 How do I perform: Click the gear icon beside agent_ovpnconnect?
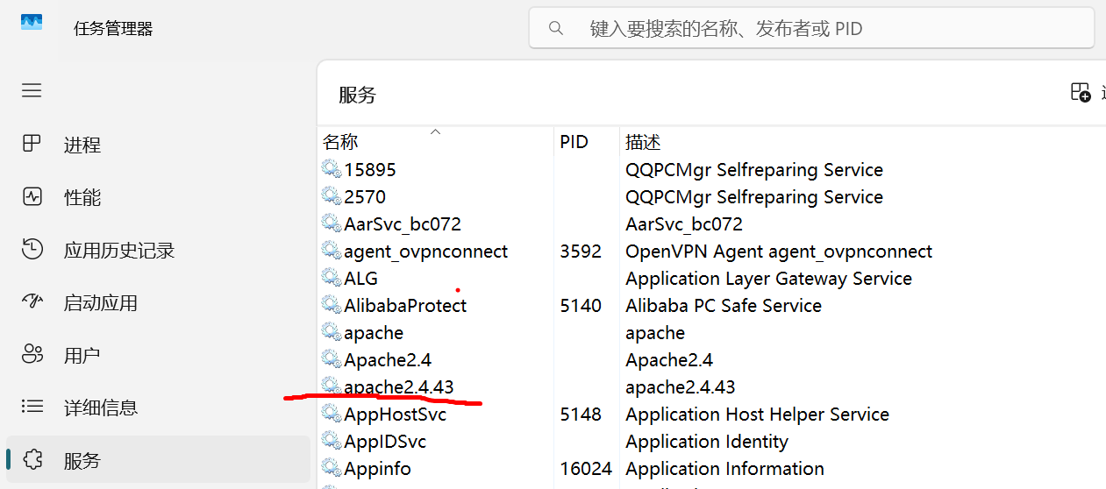tap(331, 252)
